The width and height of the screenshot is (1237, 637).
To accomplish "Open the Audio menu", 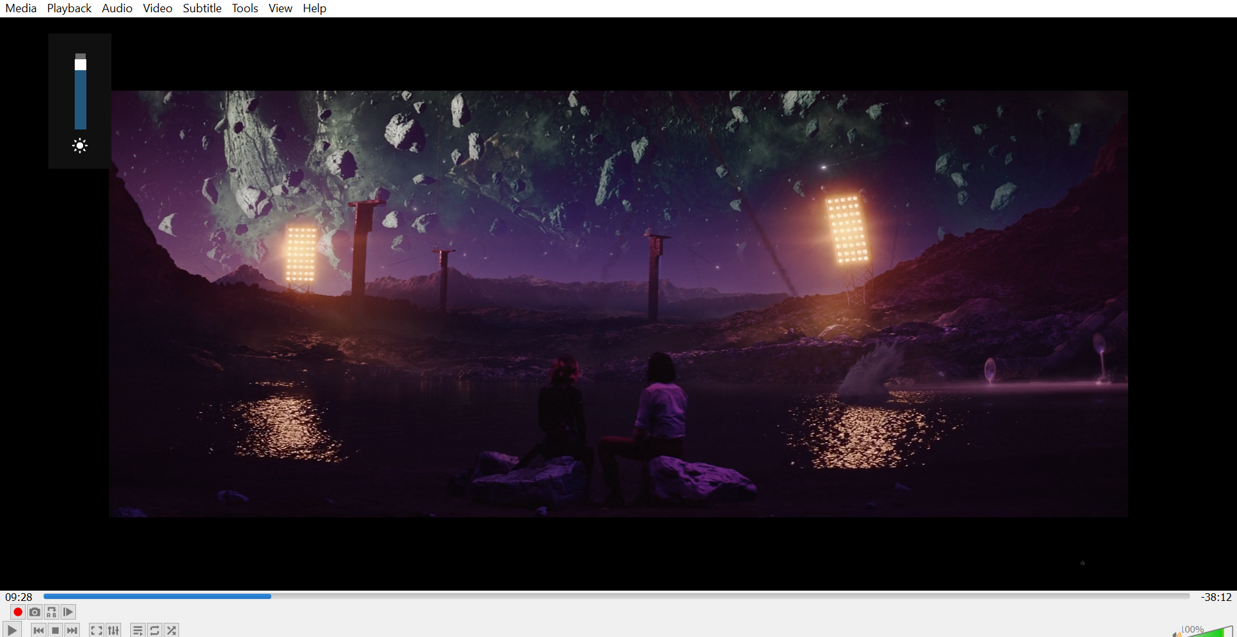I will pyautogui.click(x=117, y=8).
